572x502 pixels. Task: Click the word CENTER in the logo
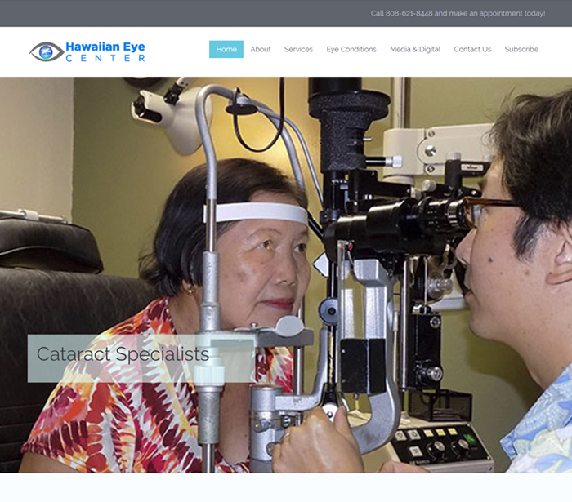pos(105,59)
